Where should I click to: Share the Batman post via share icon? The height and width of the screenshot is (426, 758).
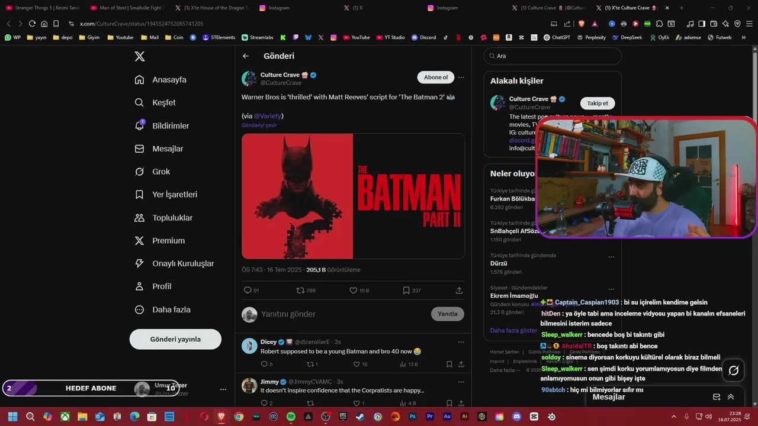click(459, 291)
